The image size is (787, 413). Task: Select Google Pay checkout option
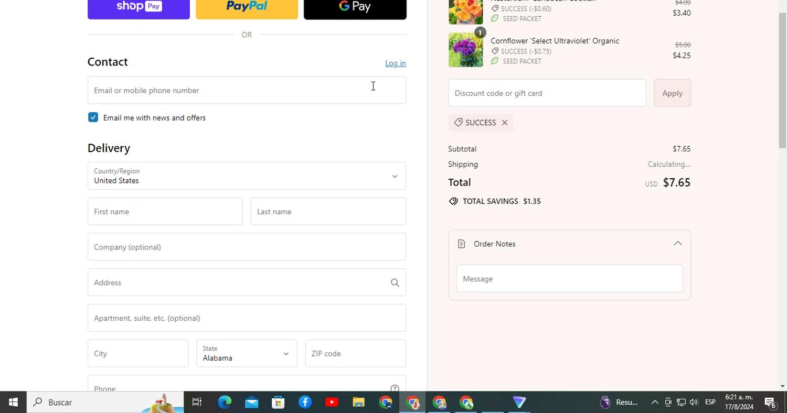(x=355, y=9)
